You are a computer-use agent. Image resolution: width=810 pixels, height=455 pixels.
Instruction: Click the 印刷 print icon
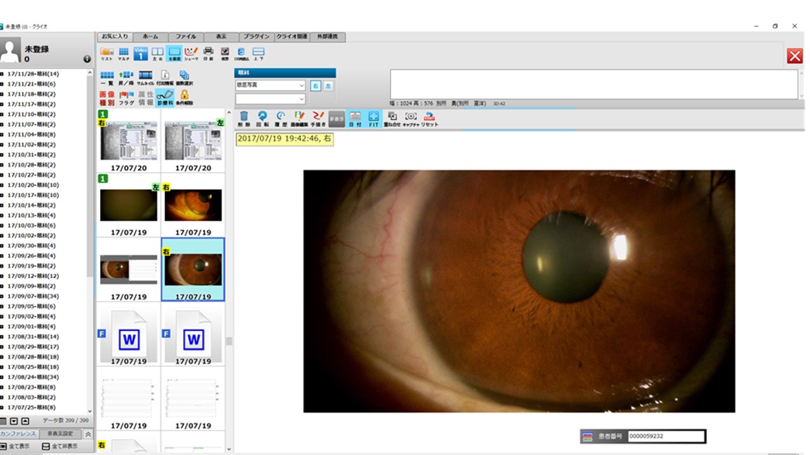(x=208, y=54)
